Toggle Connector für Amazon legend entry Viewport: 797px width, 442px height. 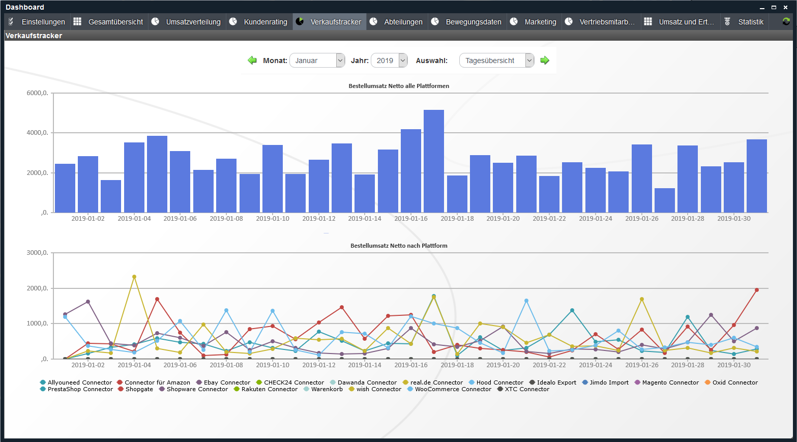click(x=157, y=382)
